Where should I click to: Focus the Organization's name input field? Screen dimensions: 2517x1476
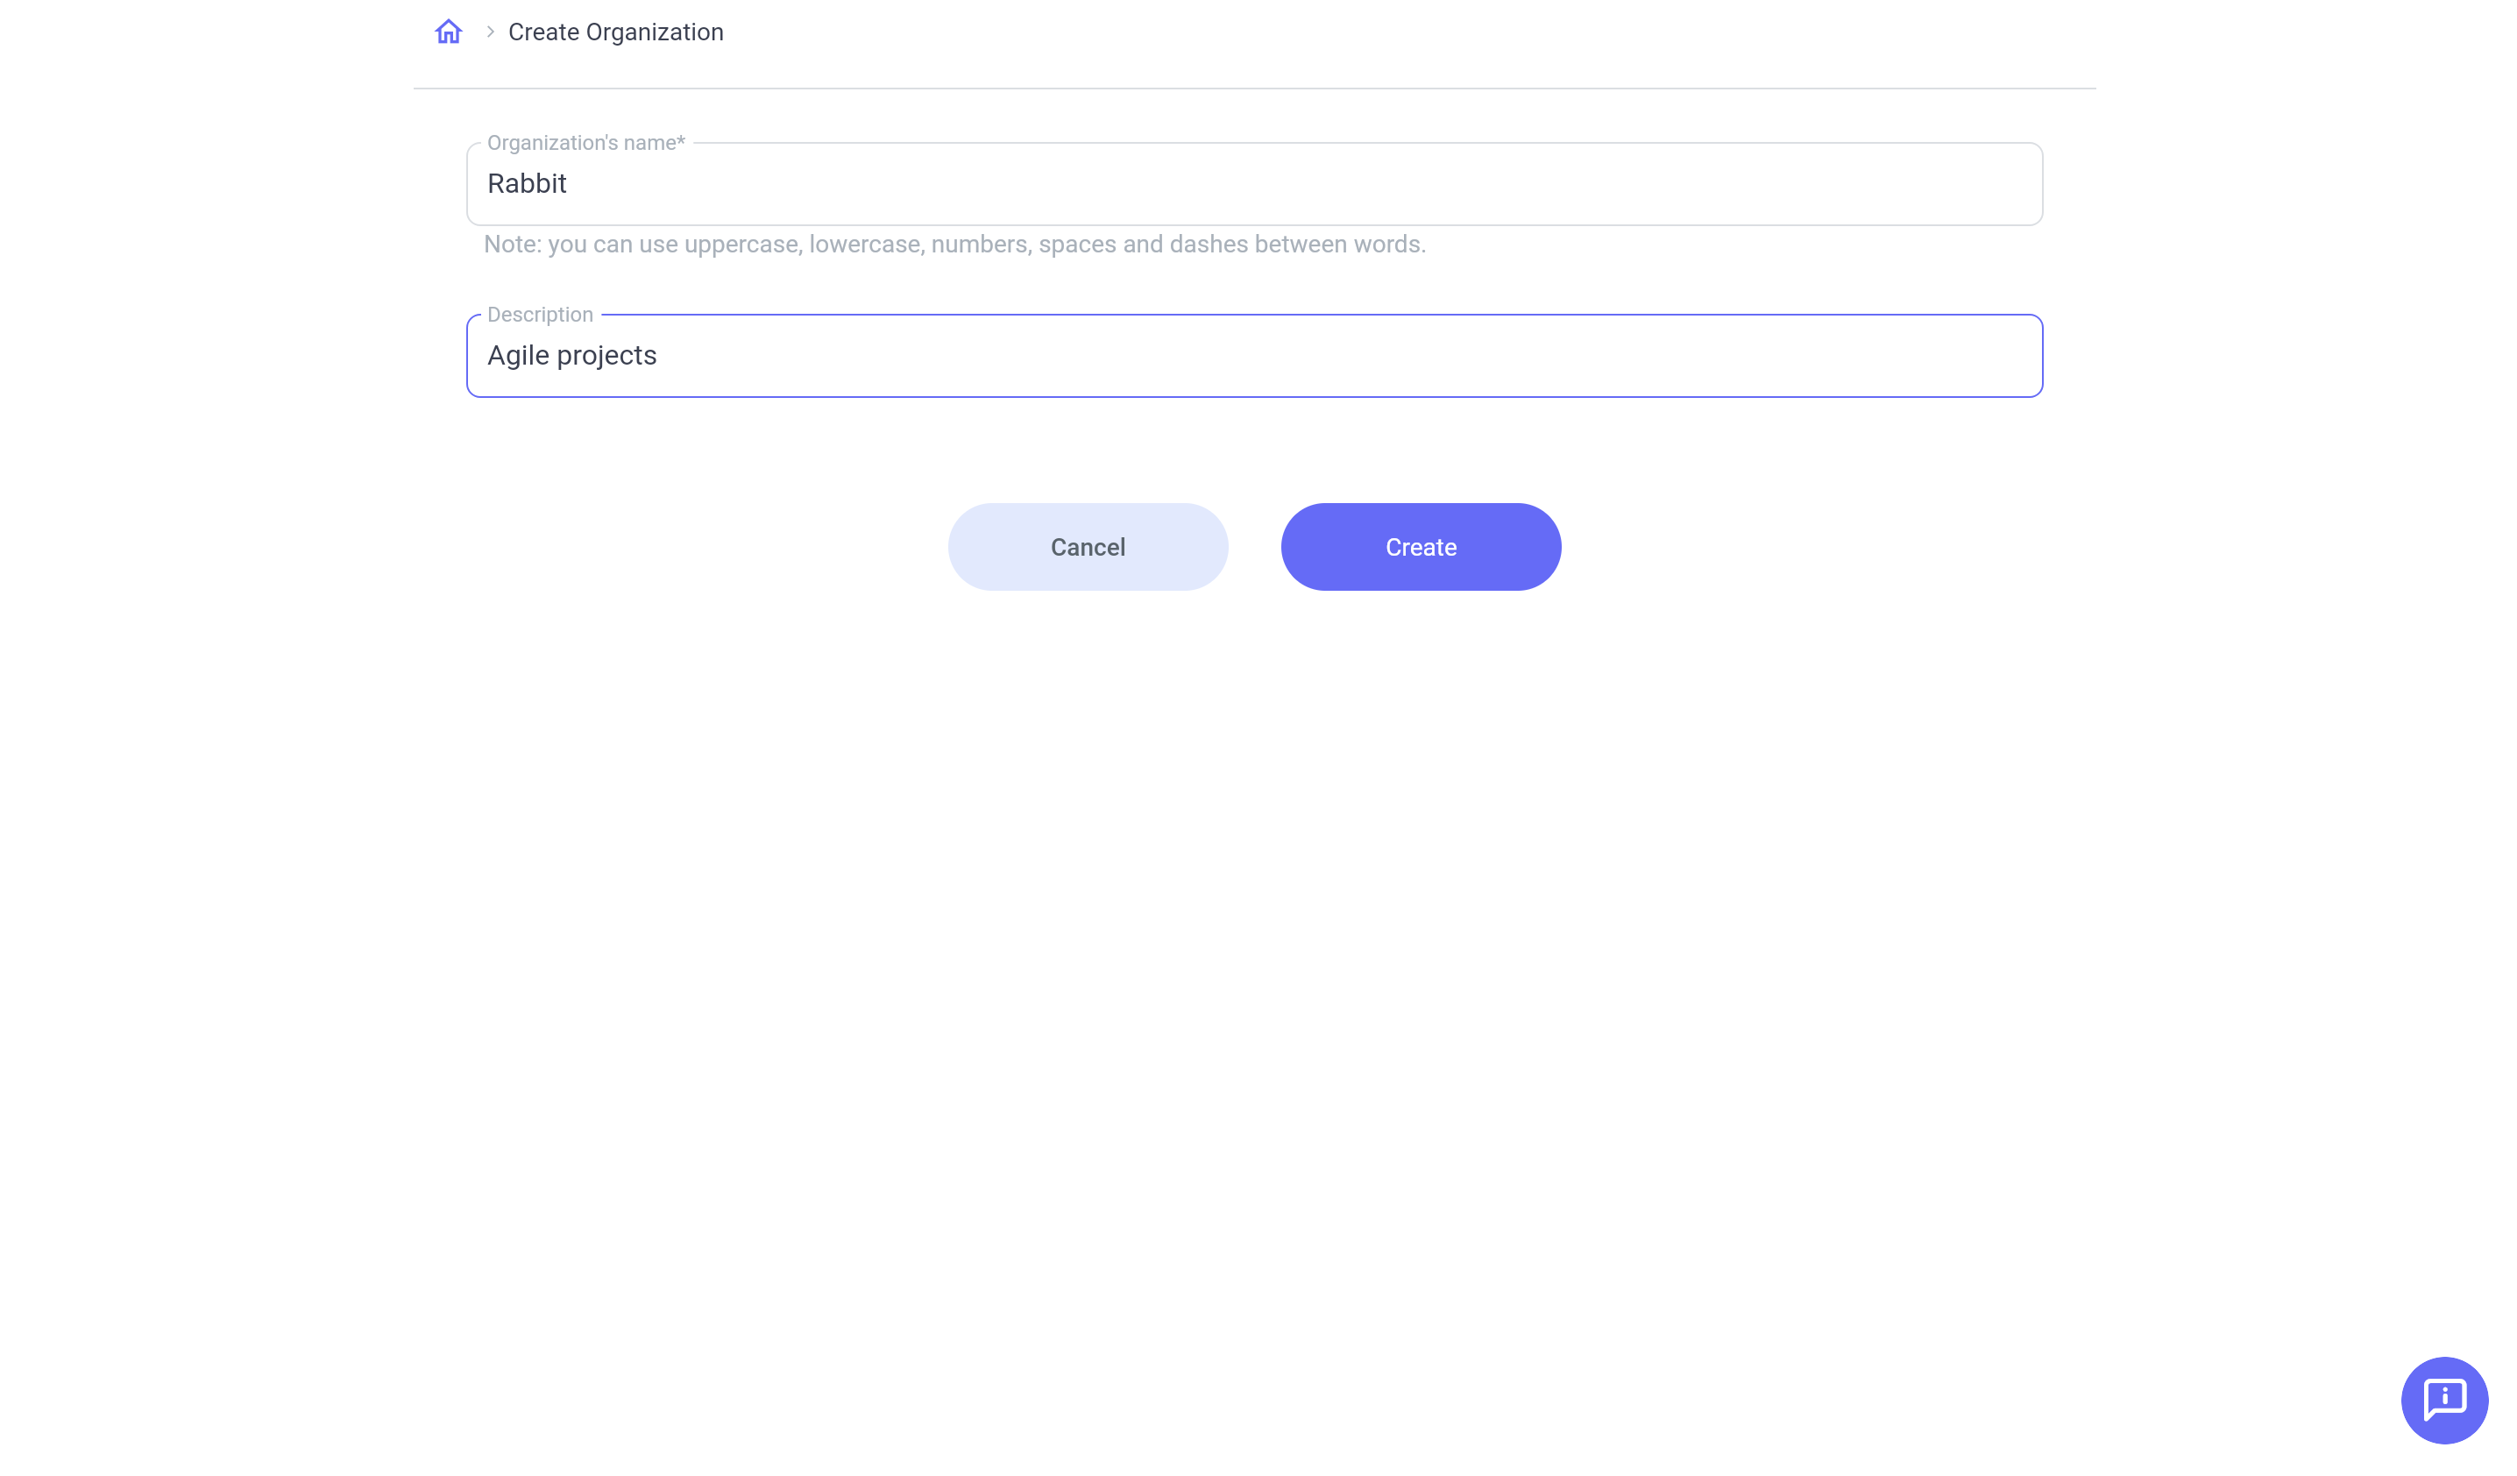(1253, 184)
